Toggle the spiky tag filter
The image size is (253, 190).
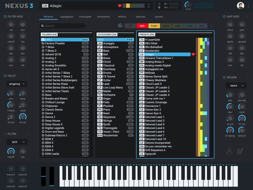(x=178, y=26)
